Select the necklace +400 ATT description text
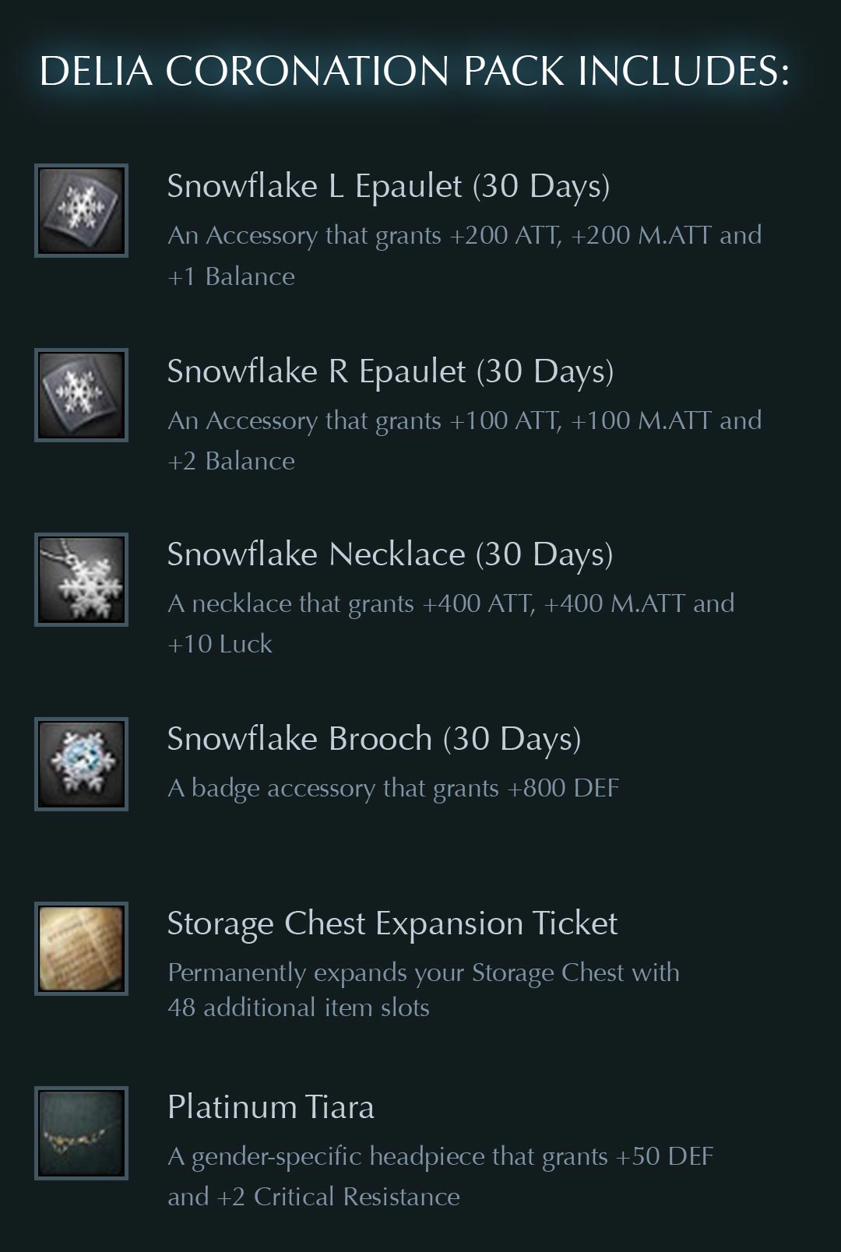Image resolution: width=841 pixels, height=1252 pixels. pyautogui.click(x=451, y=624)
